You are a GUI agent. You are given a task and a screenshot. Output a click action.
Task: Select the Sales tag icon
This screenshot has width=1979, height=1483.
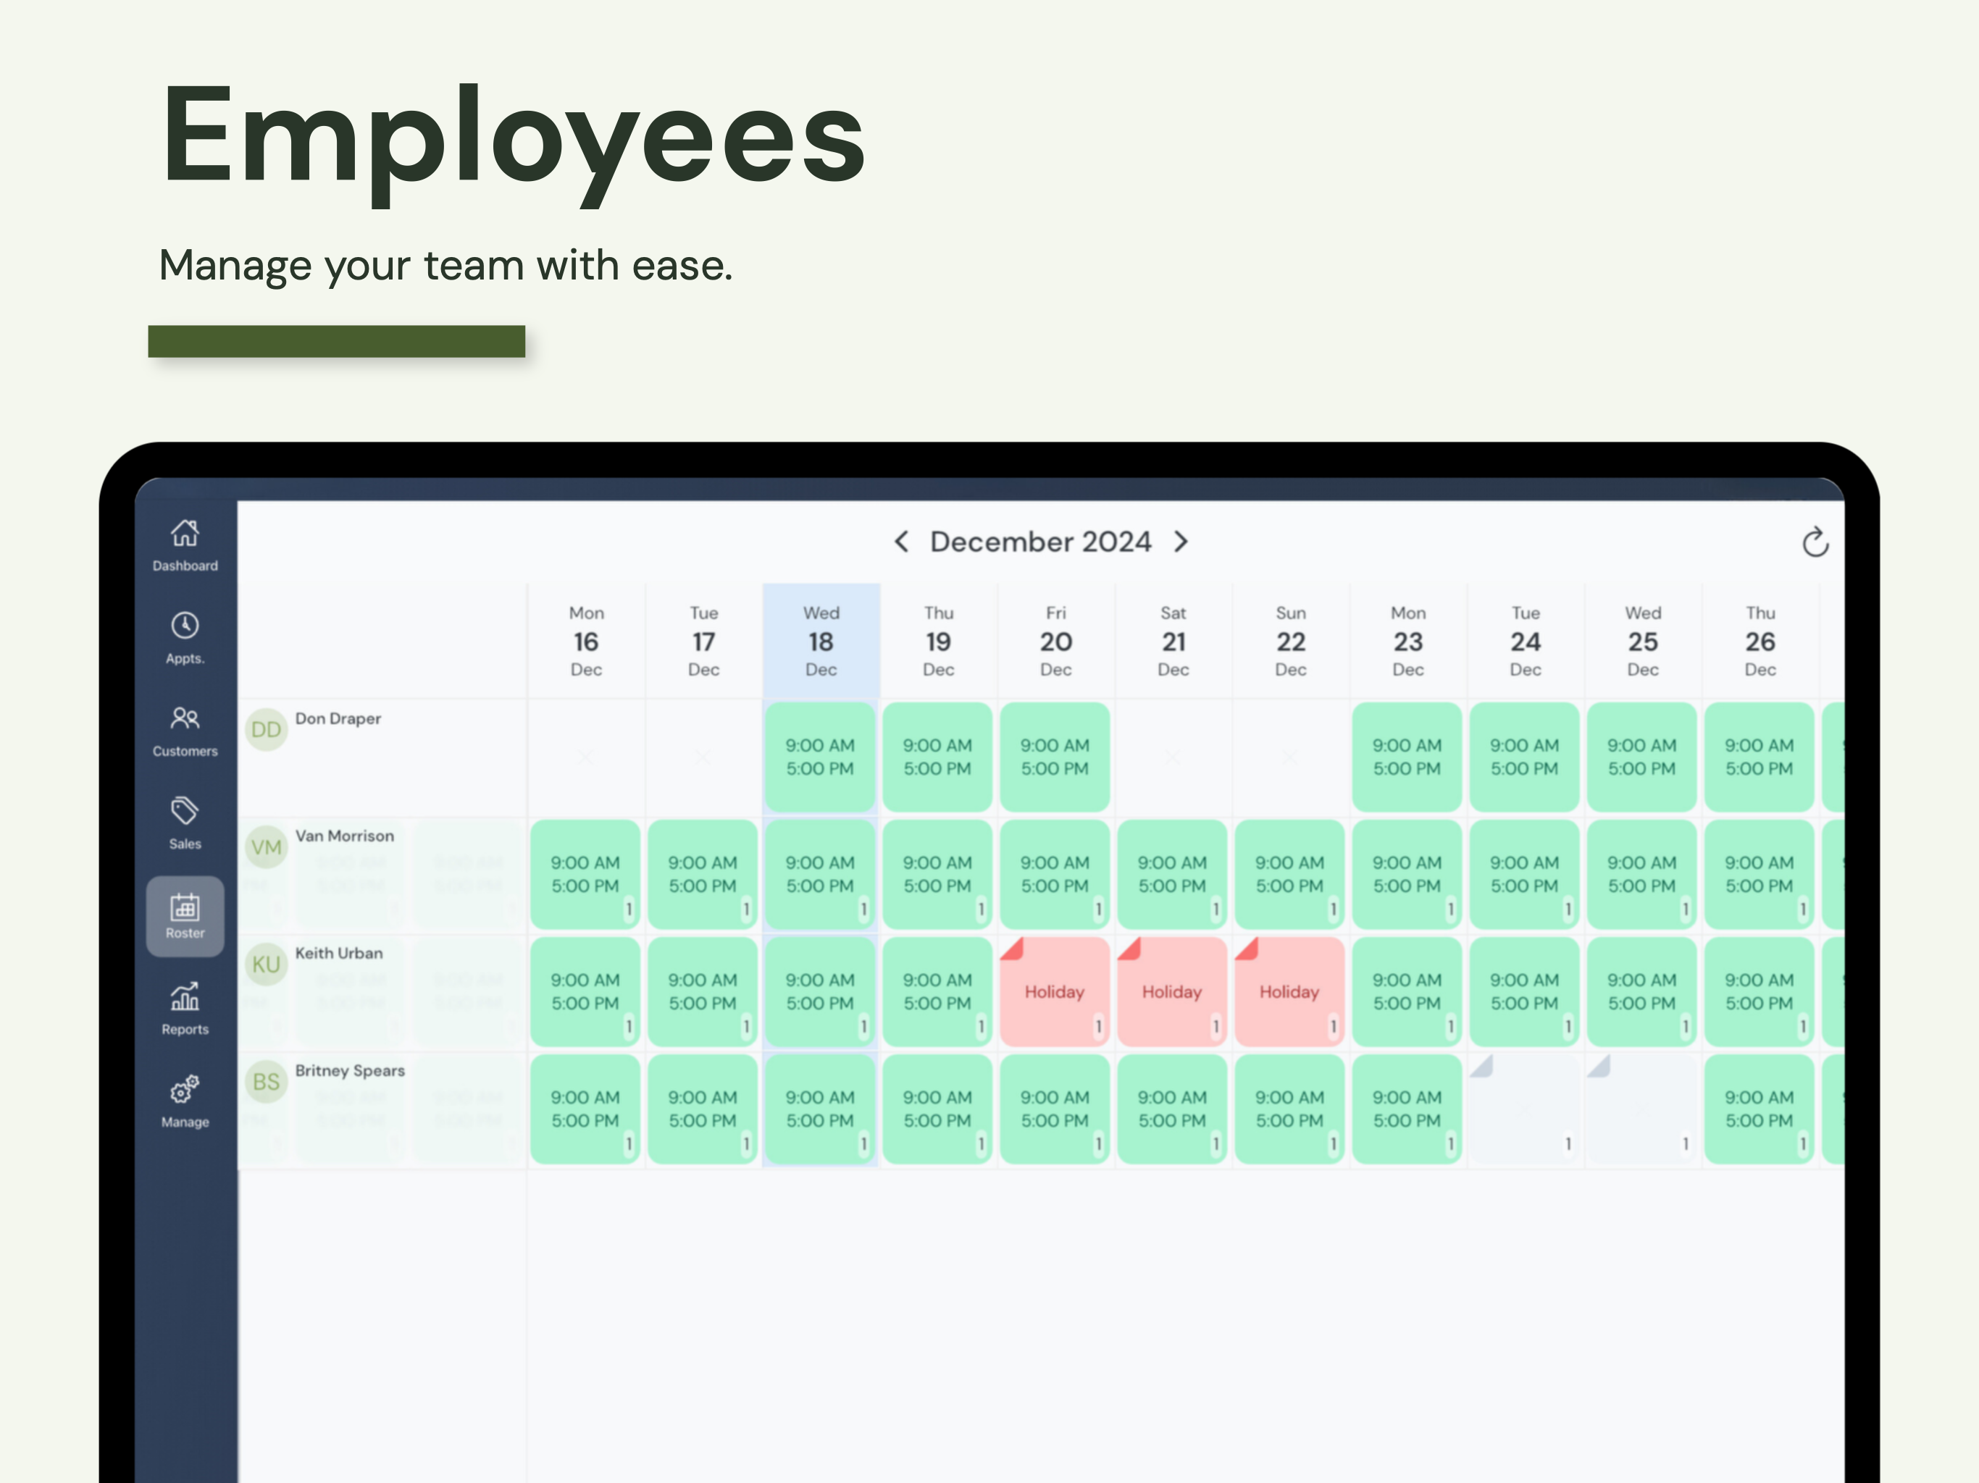[x=185, y=811]
